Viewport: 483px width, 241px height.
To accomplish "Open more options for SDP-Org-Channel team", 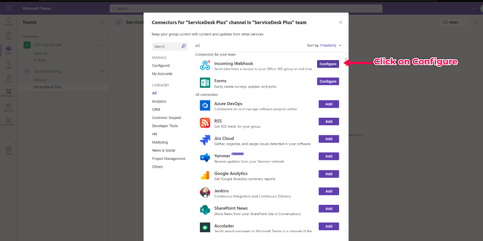I will click(103, 45).
